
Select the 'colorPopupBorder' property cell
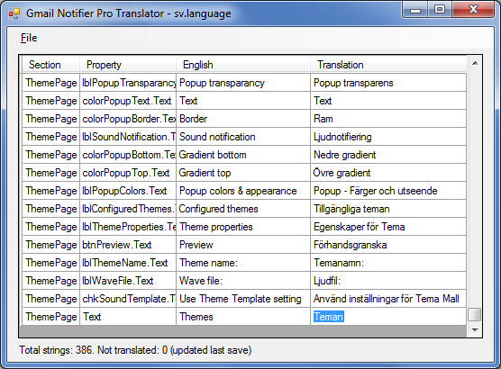[x=128, y=119]
